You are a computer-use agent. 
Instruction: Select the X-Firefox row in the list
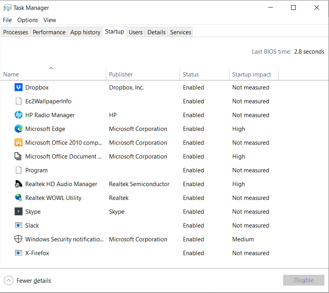[x=37, y=253]
